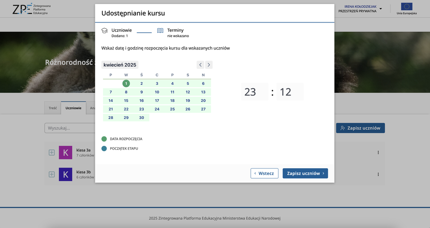The image size is (430, 228).
Task: Open options menu for klasa 3a
Action: pos(378,153)
